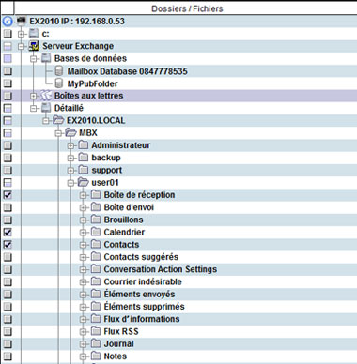The height and width of the screenshot is (364, 357).
Task: Expand the Notes folder node
Action: (83, 356)
